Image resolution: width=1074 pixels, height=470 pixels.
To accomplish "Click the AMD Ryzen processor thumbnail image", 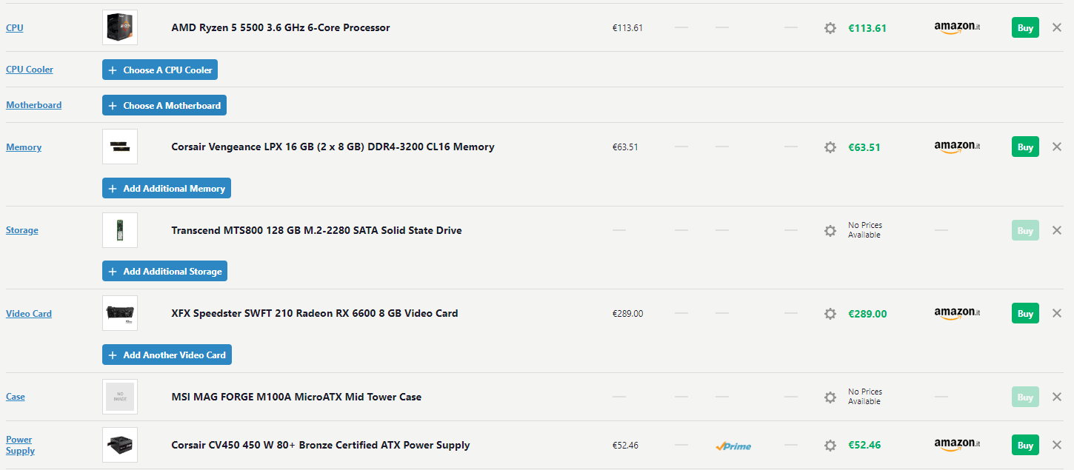I will tap(119, 27).
